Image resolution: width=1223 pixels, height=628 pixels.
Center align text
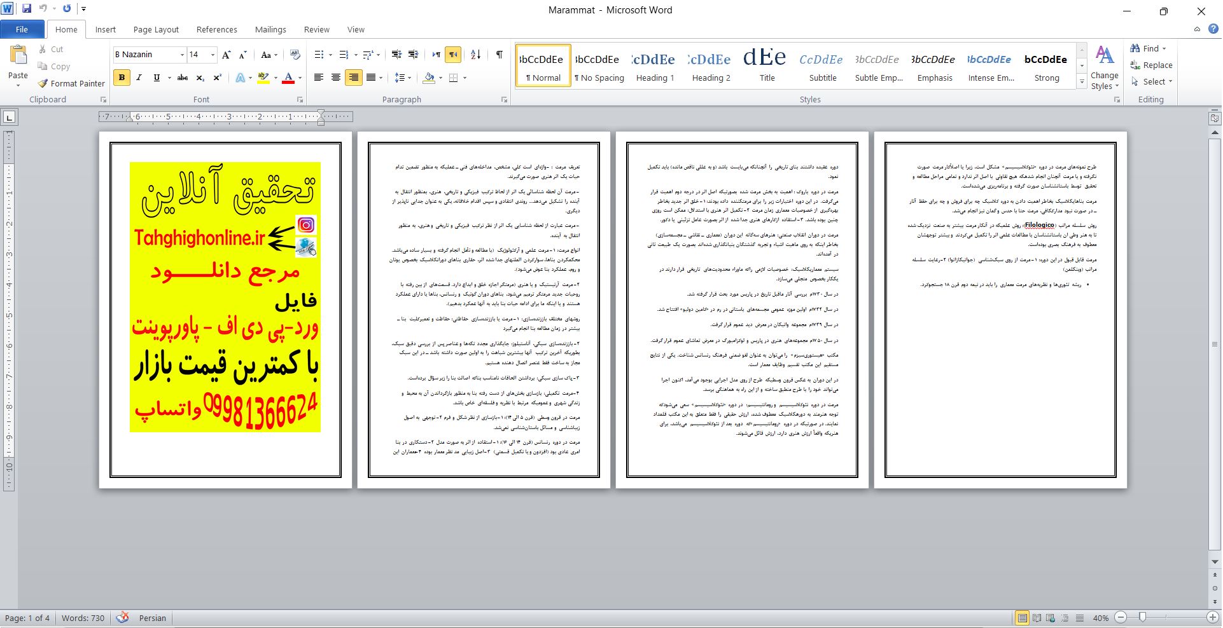336,78
